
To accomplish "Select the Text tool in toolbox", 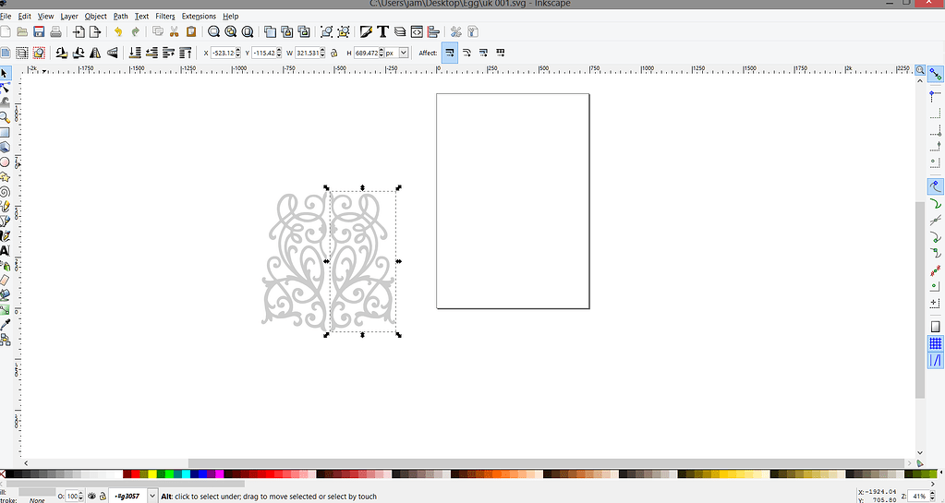I will [5, 251].
